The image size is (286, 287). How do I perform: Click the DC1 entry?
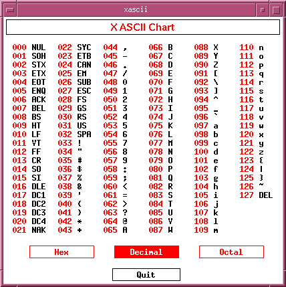39,195
